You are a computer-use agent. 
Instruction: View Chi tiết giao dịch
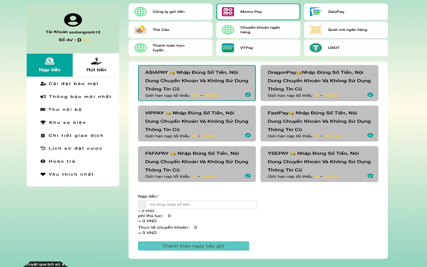(72, 136)
